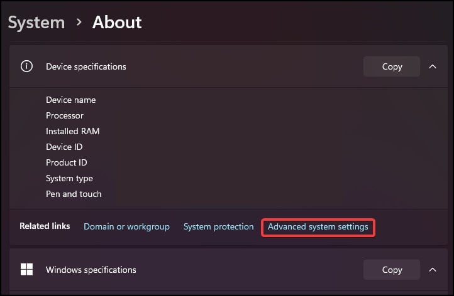Click the Windows logo icon beside Windows specifications
The width and height of the screenshot is (454, 296).
tap(26, 270)
